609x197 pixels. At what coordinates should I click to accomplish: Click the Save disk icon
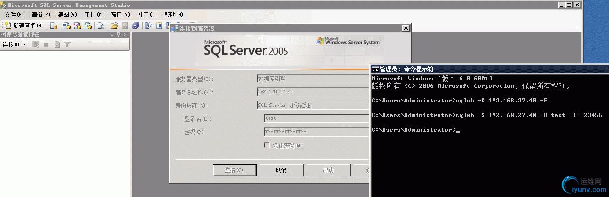click(x=125, y=26)
